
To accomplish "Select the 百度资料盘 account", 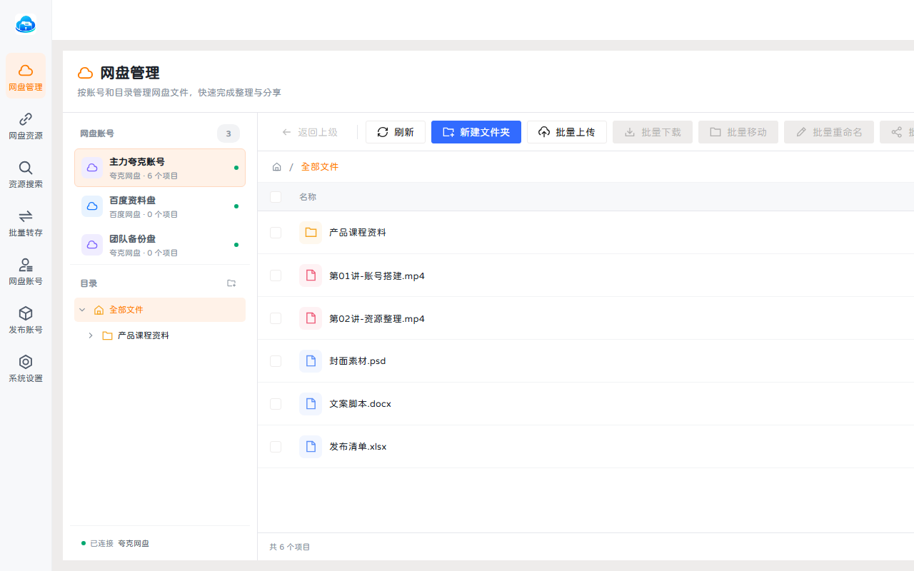I will coord(160,206).
